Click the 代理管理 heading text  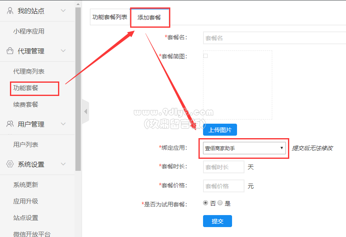tap(31, 51)
